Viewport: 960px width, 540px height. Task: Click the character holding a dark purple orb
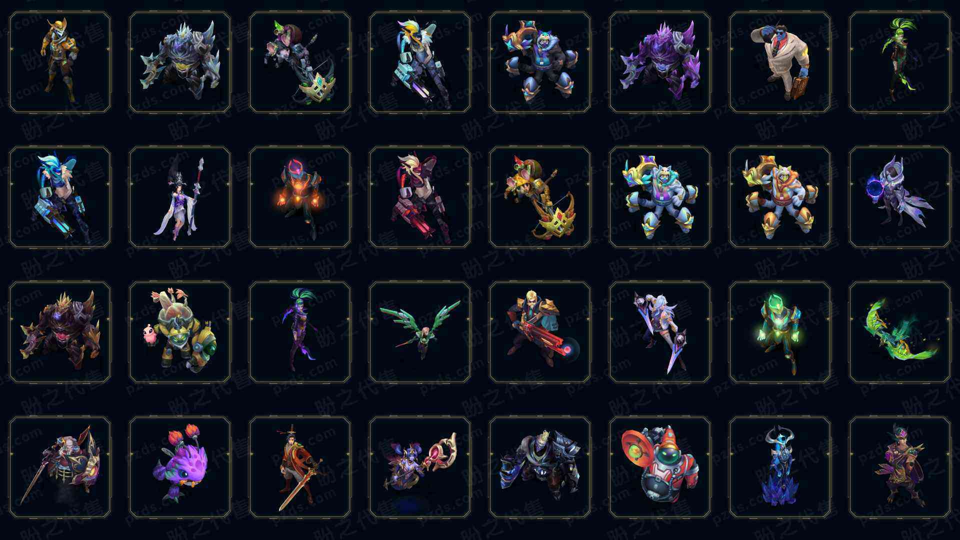(900, 197)
